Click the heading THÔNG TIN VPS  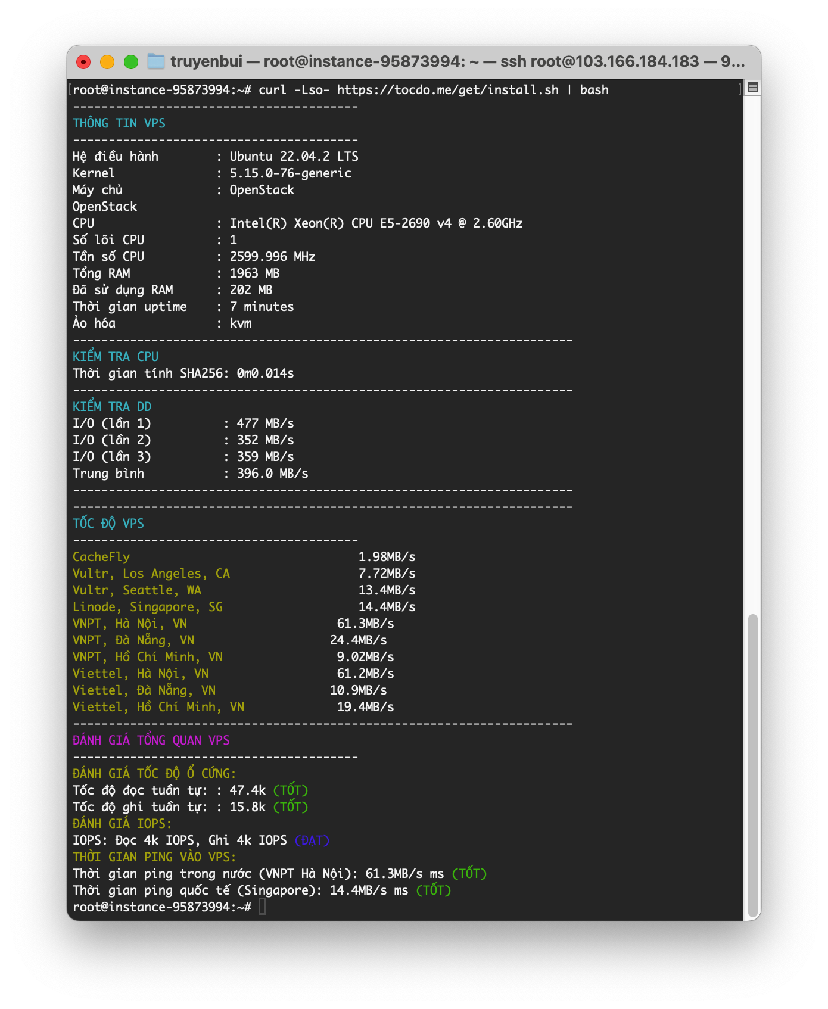point(119,123)
